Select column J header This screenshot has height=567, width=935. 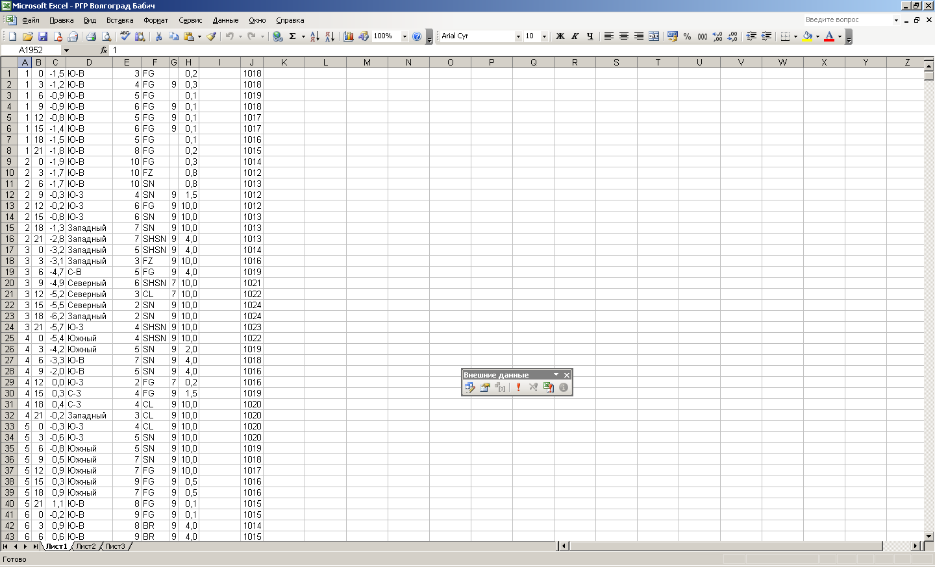pos(252,62)
